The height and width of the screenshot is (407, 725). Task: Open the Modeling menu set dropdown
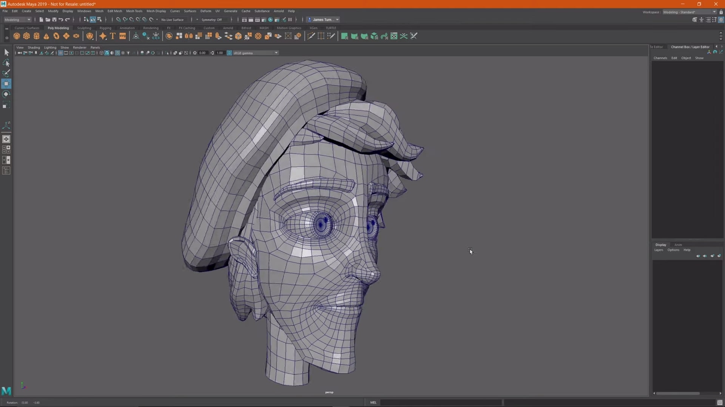(x=17, y=20)
